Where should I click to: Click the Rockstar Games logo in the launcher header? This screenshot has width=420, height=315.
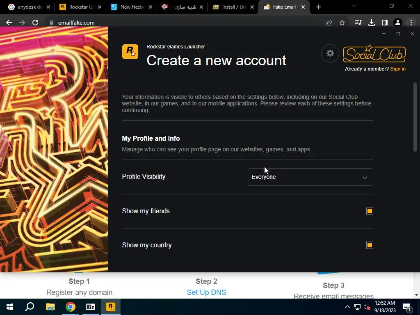130,51
